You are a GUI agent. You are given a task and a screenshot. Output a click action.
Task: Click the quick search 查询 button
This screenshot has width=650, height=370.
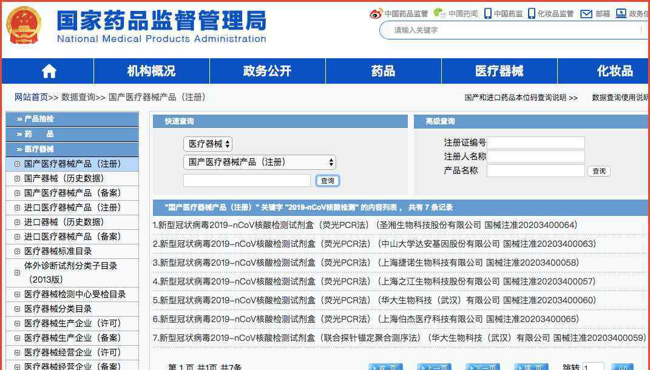coord(328,181)
